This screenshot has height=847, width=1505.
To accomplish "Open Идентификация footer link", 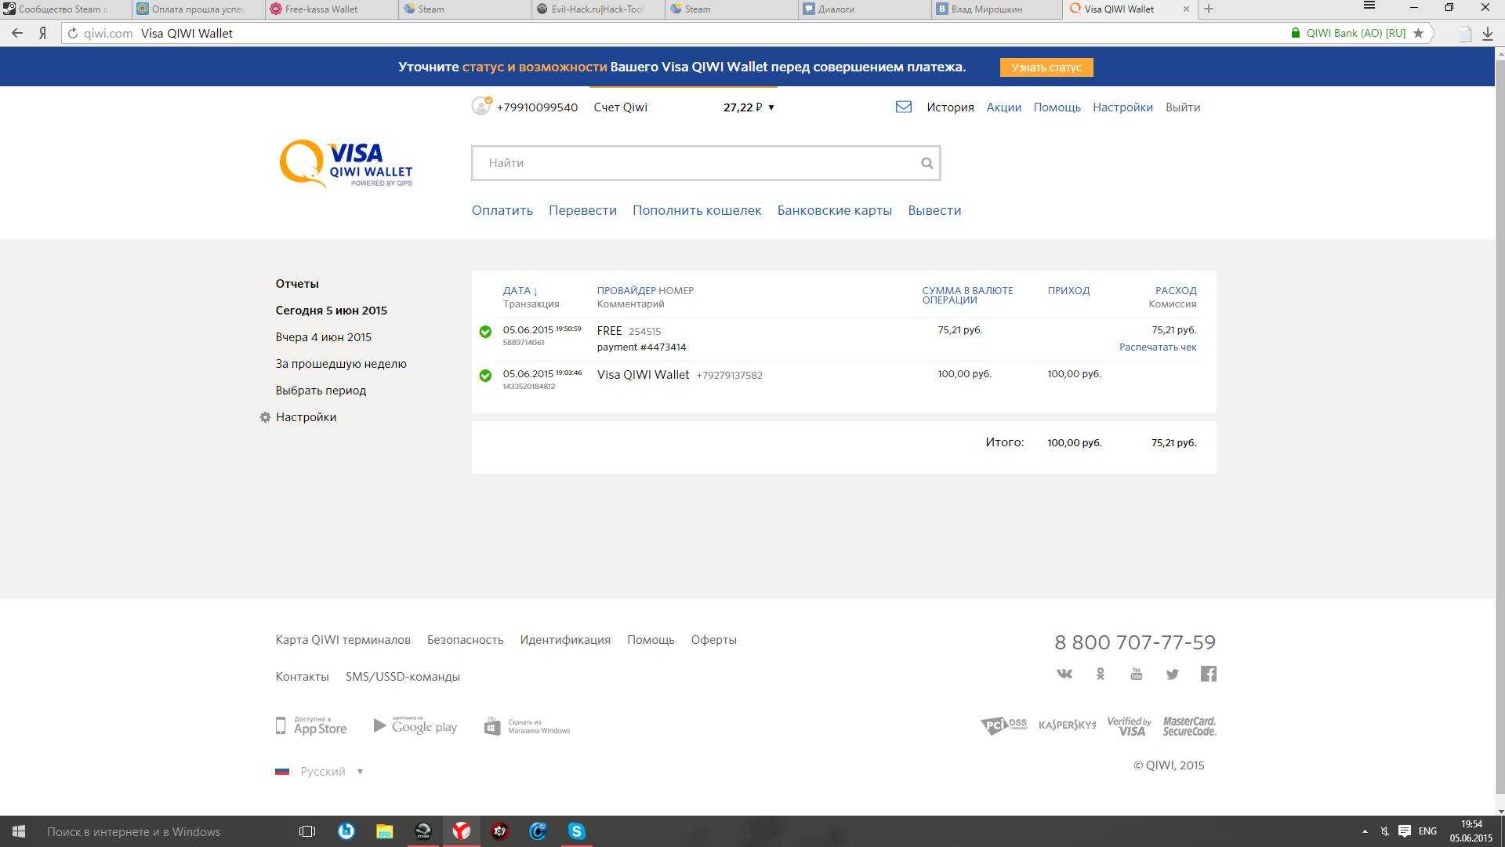I will pyautogui.click(x=565, y=640).
